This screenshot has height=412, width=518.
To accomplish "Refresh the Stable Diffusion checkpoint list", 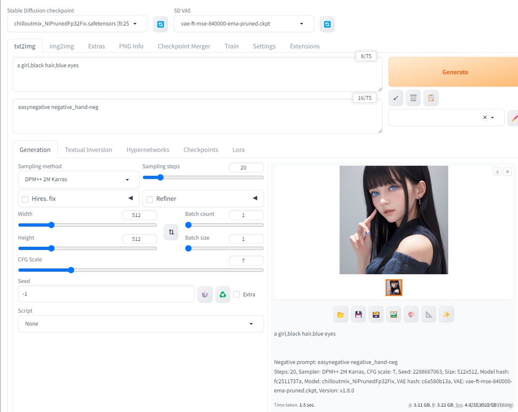I will click(x=160, y=24).
